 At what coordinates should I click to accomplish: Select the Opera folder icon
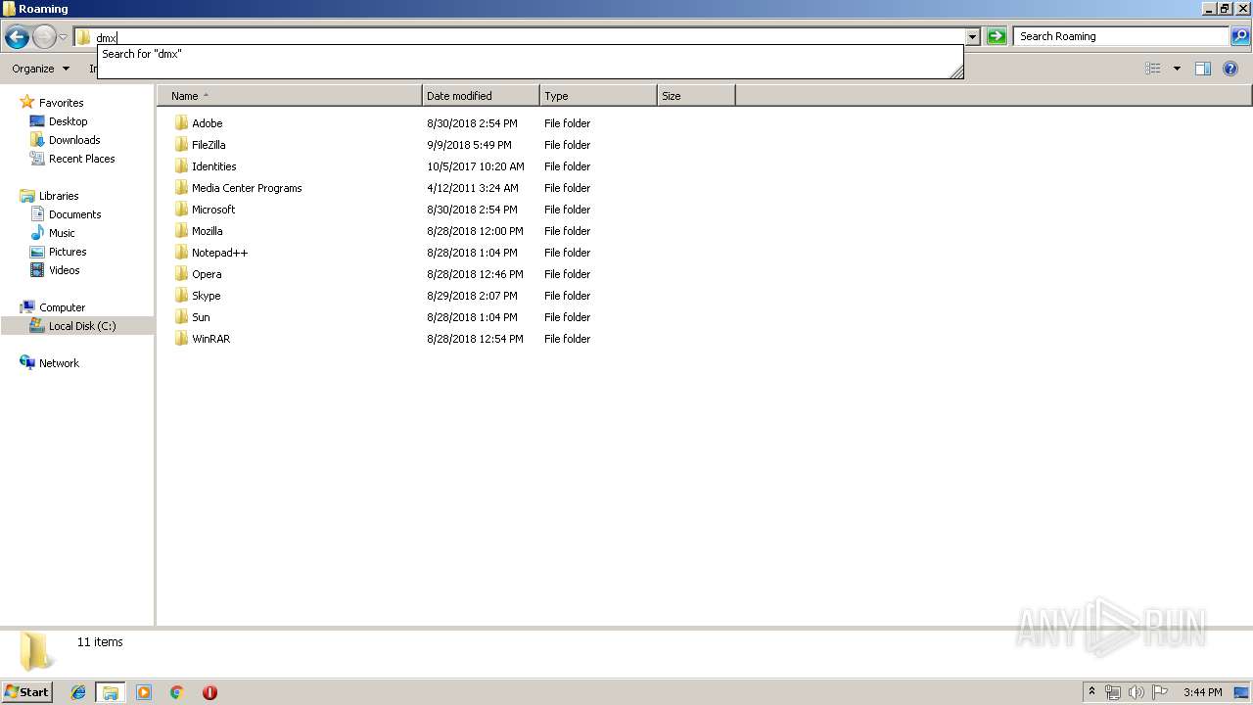(181, 274)
